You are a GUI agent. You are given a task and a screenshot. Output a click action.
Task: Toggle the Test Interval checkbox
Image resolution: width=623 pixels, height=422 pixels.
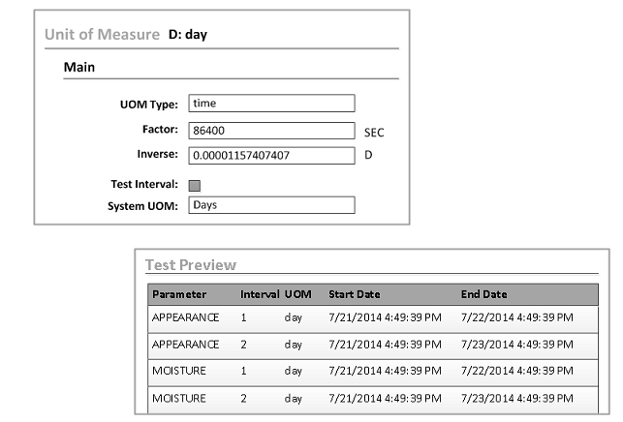194,185
